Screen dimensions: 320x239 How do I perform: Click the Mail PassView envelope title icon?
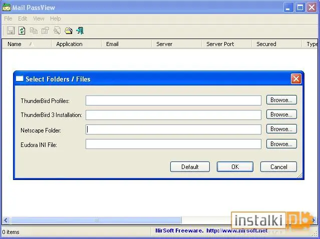pyautogui.click(x=7, y=7)
